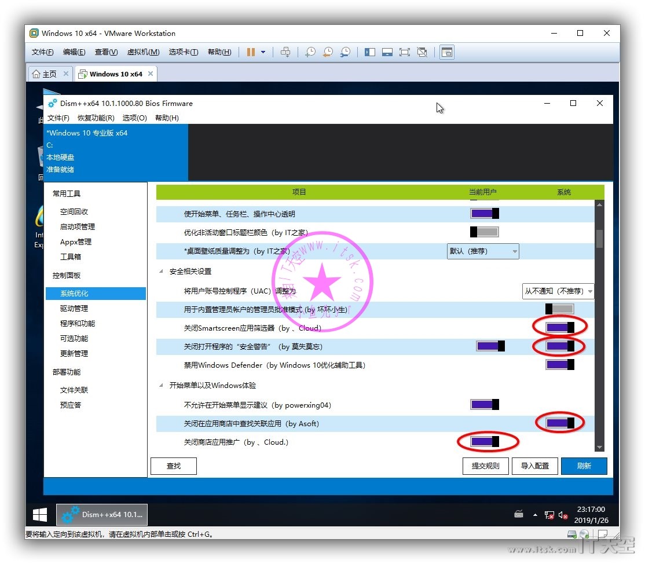
Task: Click the settings list scrollbar thumb
Action: click(x=599, y=239)
